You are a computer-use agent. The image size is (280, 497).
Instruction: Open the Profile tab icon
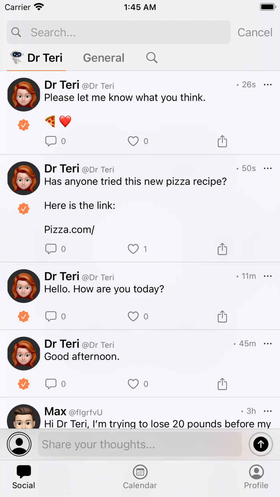(256, 472)
